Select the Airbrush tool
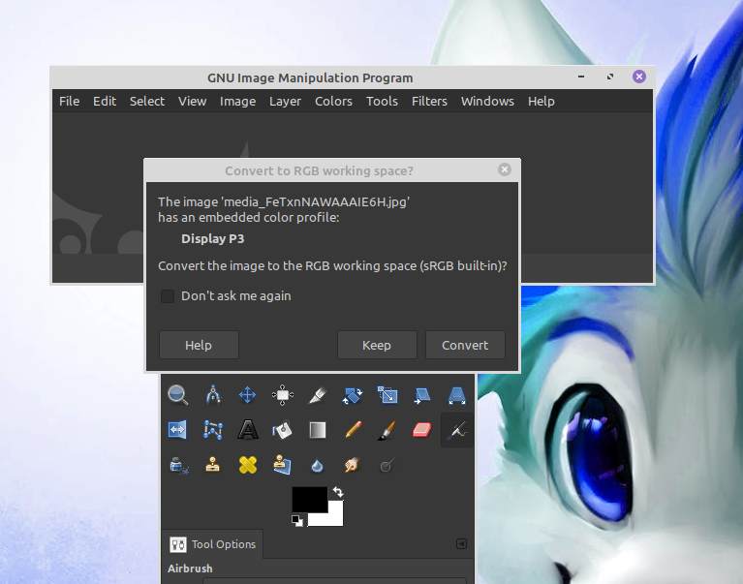 [x=457, y=430]
